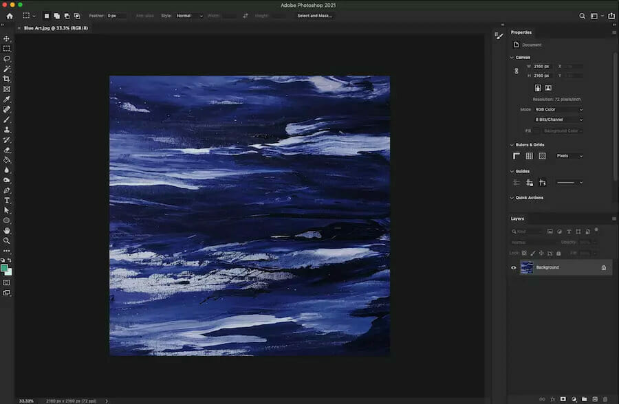Open the Mode dropdown showing RGB Color
Image resolution: width=619 pixels, height=404 pixels.
[x=557, y=109]
